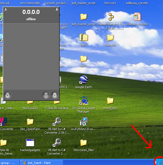The width and height of the screenshot is (163, 165).
Task: Click the offline status text in Hamachi
Action: pyautogui.click(x=31, y=19)
